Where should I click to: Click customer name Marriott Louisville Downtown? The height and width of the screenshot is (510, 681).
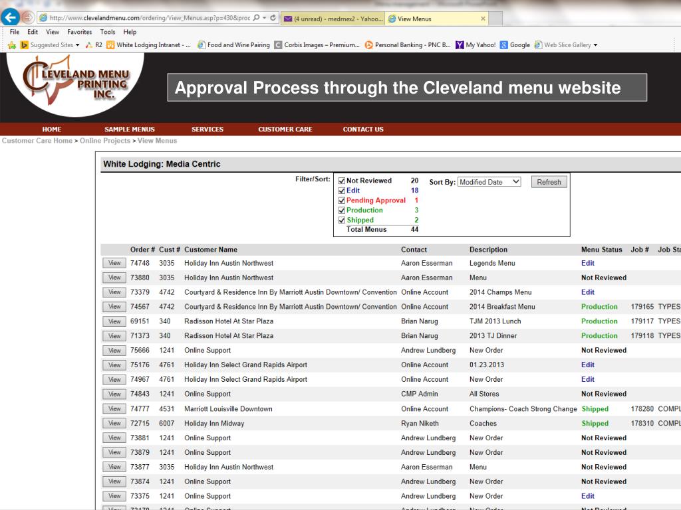click(x=229, y=409)
